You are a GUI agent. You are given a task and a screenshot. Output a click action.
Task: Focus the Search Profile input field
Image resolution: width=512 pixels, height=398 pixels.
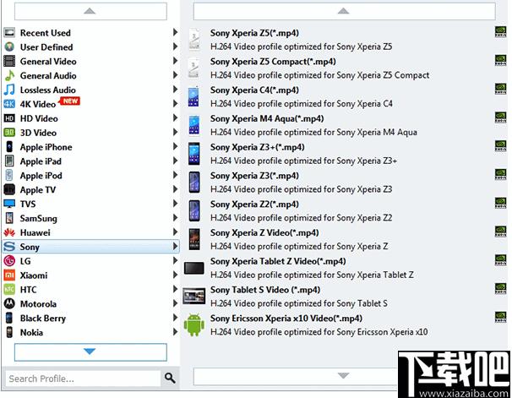point(84,378)
